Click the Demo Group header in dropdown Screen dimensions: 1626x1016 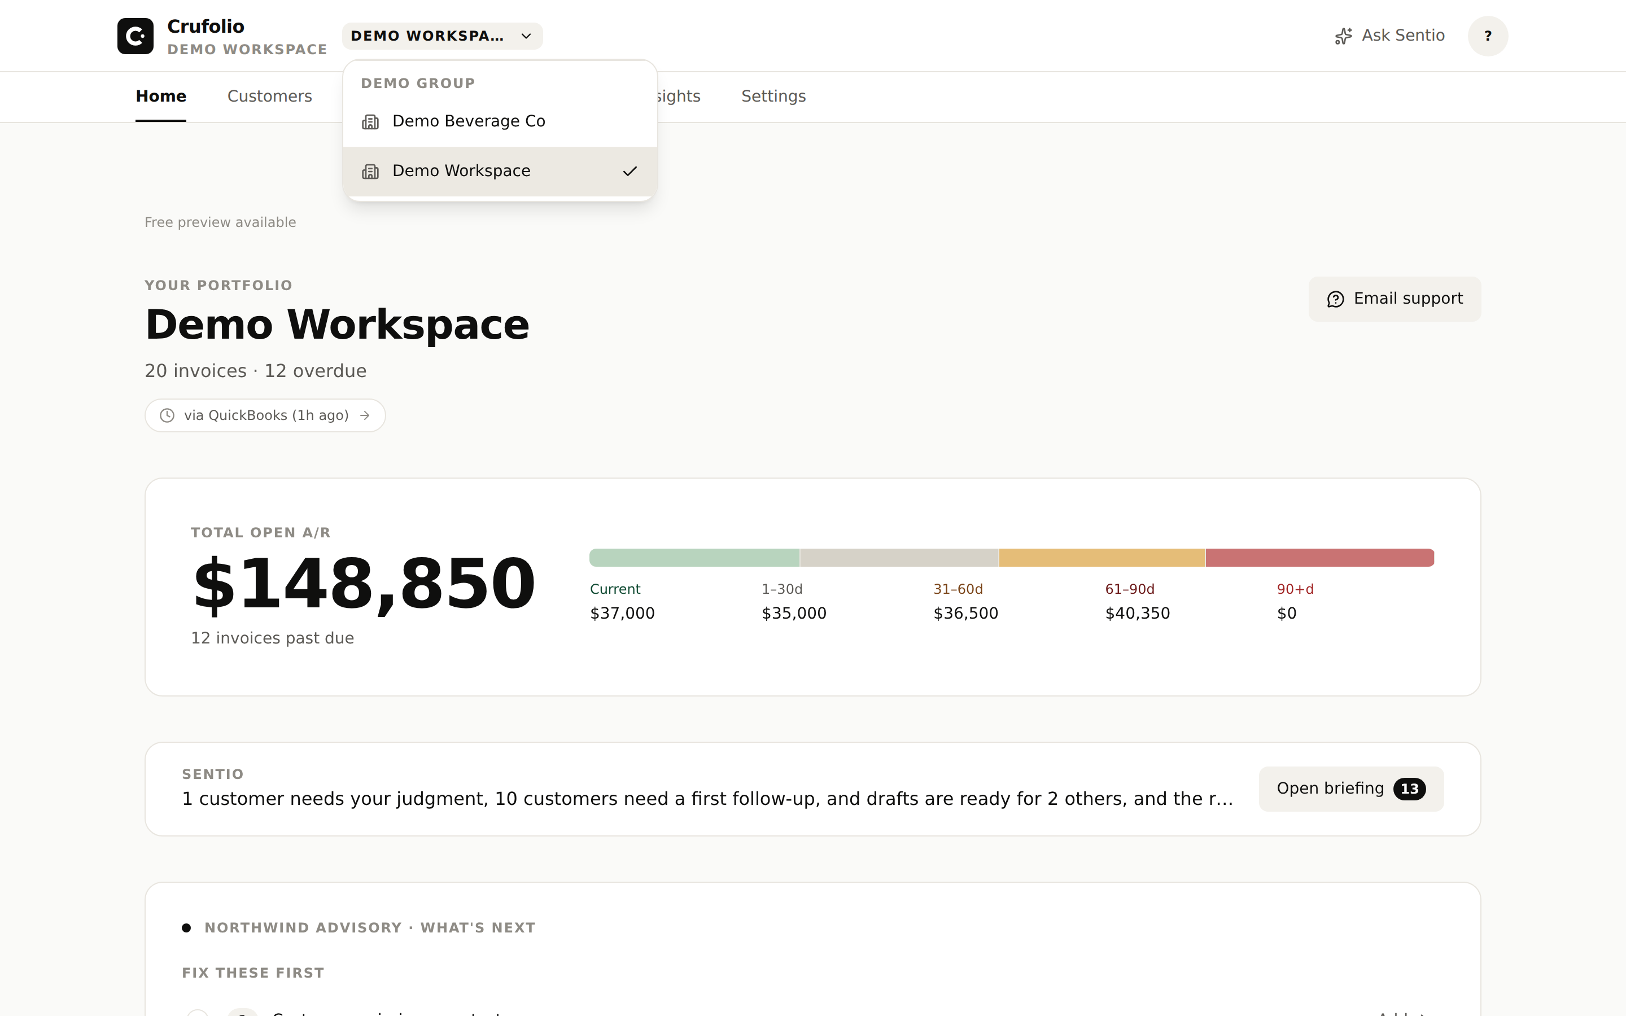(418, 84)
